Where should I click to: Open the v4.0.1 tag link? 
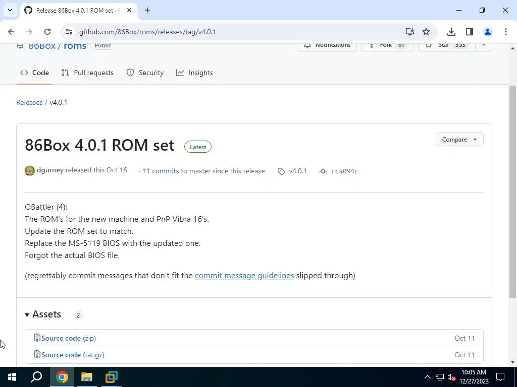click(298, 171)
